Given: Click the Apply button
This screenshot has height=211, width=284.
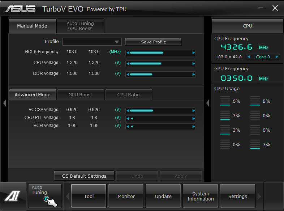Looking at the screenshot, I should point(181,176).
